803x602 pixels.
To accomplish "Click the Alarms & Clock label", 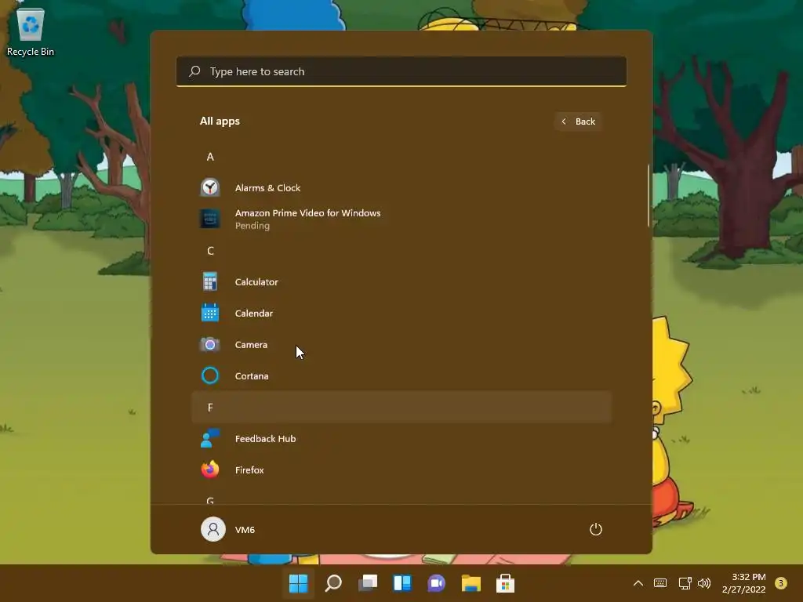I will pyautogui.click(x=267, y=188).
